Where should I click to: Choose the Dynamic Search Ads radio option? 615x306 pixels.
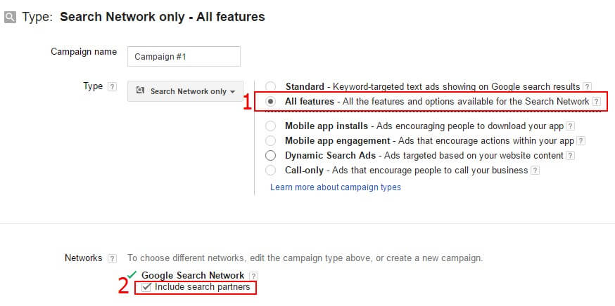tap(271, 156)
